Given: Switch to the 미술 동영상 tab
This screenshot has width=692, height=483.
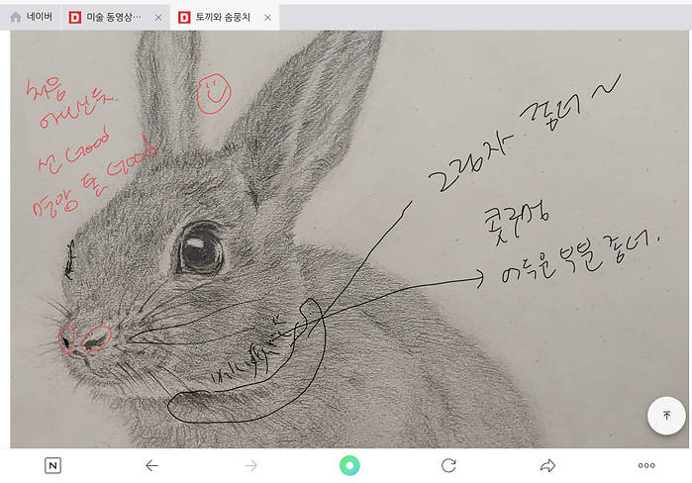Looking at the screenshot, I should click(114, 17).
